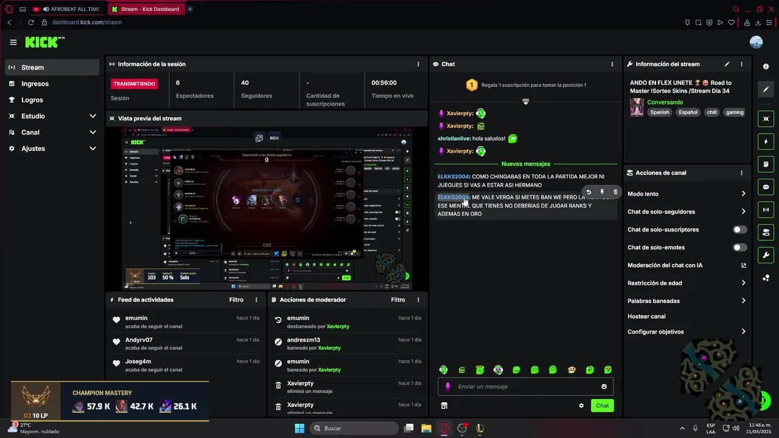Viewport: 779px width, 438px height.
Task: Click the gaming tag chip
Action: (x=735, y=113)
